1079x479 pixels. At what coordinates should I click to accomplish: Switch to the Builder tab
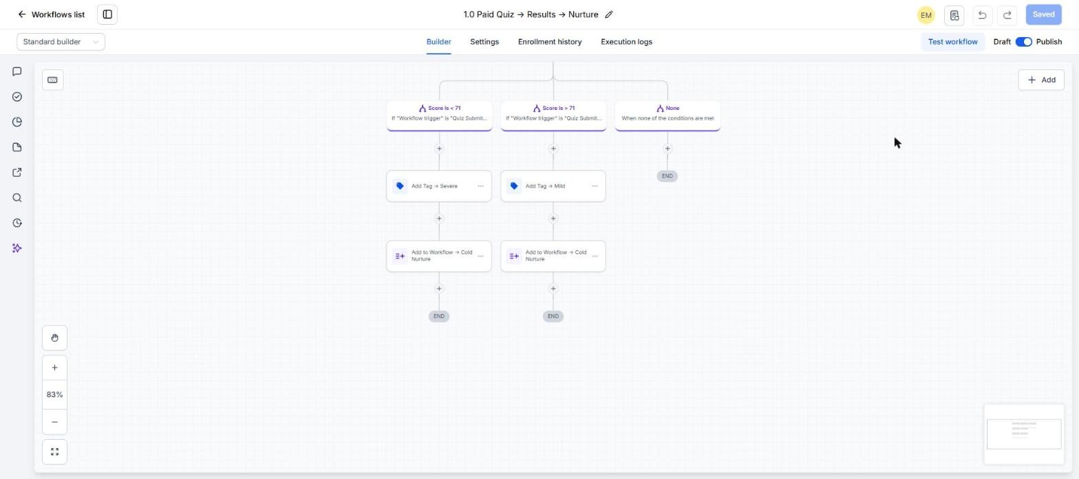point(438,42)
